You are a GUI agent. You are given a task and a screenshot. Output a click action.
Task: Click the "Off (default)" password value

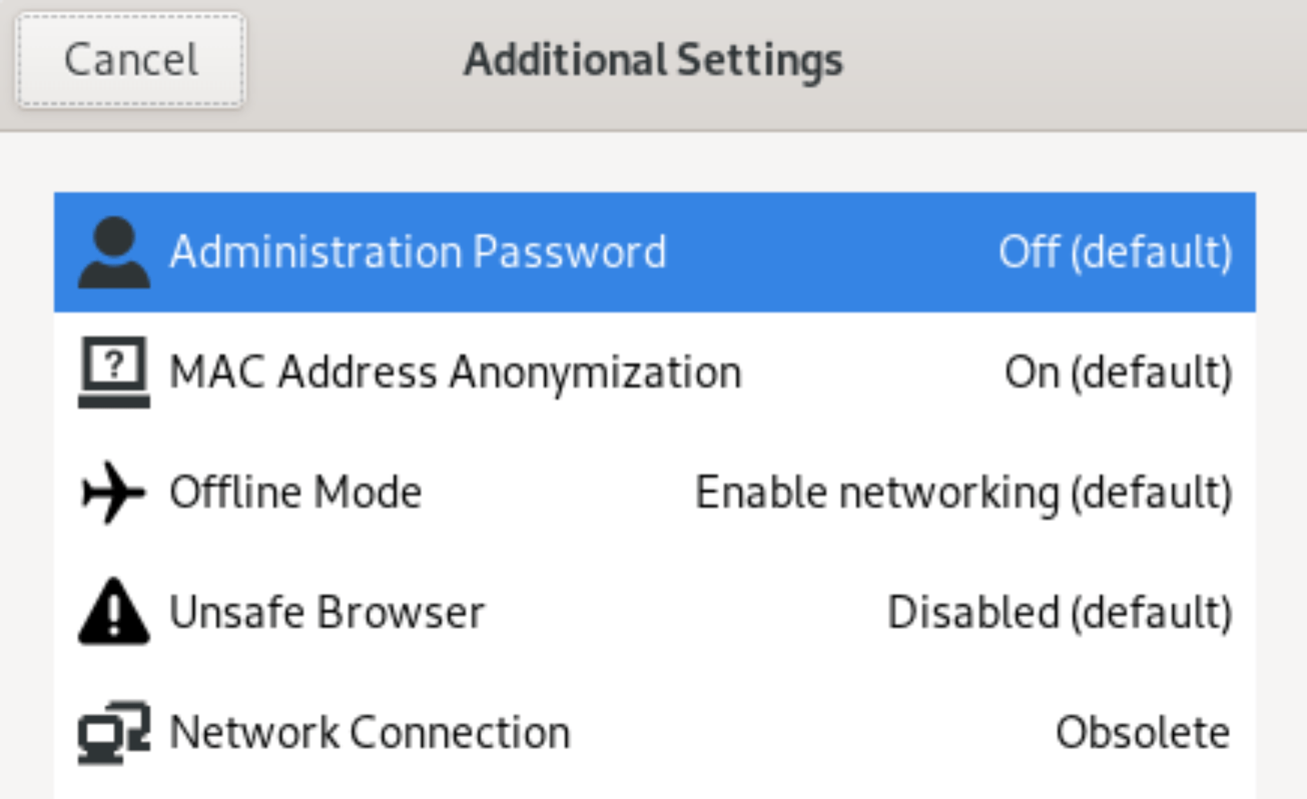(1115, 252)
